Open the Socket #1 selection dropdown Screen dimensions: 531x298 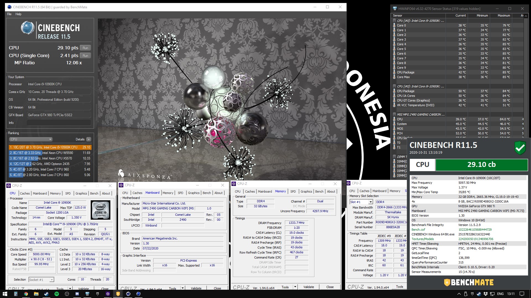(x=41, y=280)
